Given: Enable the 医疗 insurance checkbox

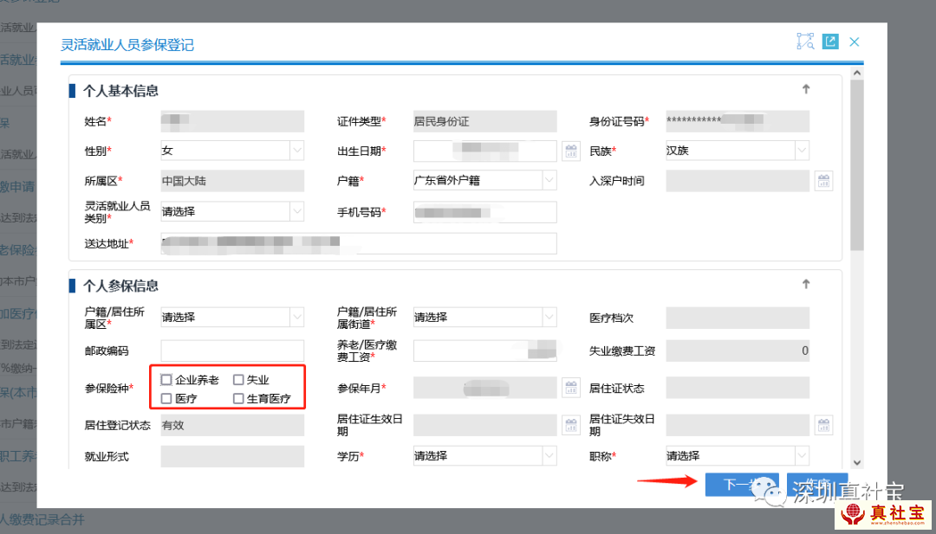Looking at the screenshot, I should [x=166, y=399].
